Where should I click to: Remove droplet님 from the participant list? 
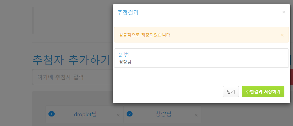click(x=118, y=115)
